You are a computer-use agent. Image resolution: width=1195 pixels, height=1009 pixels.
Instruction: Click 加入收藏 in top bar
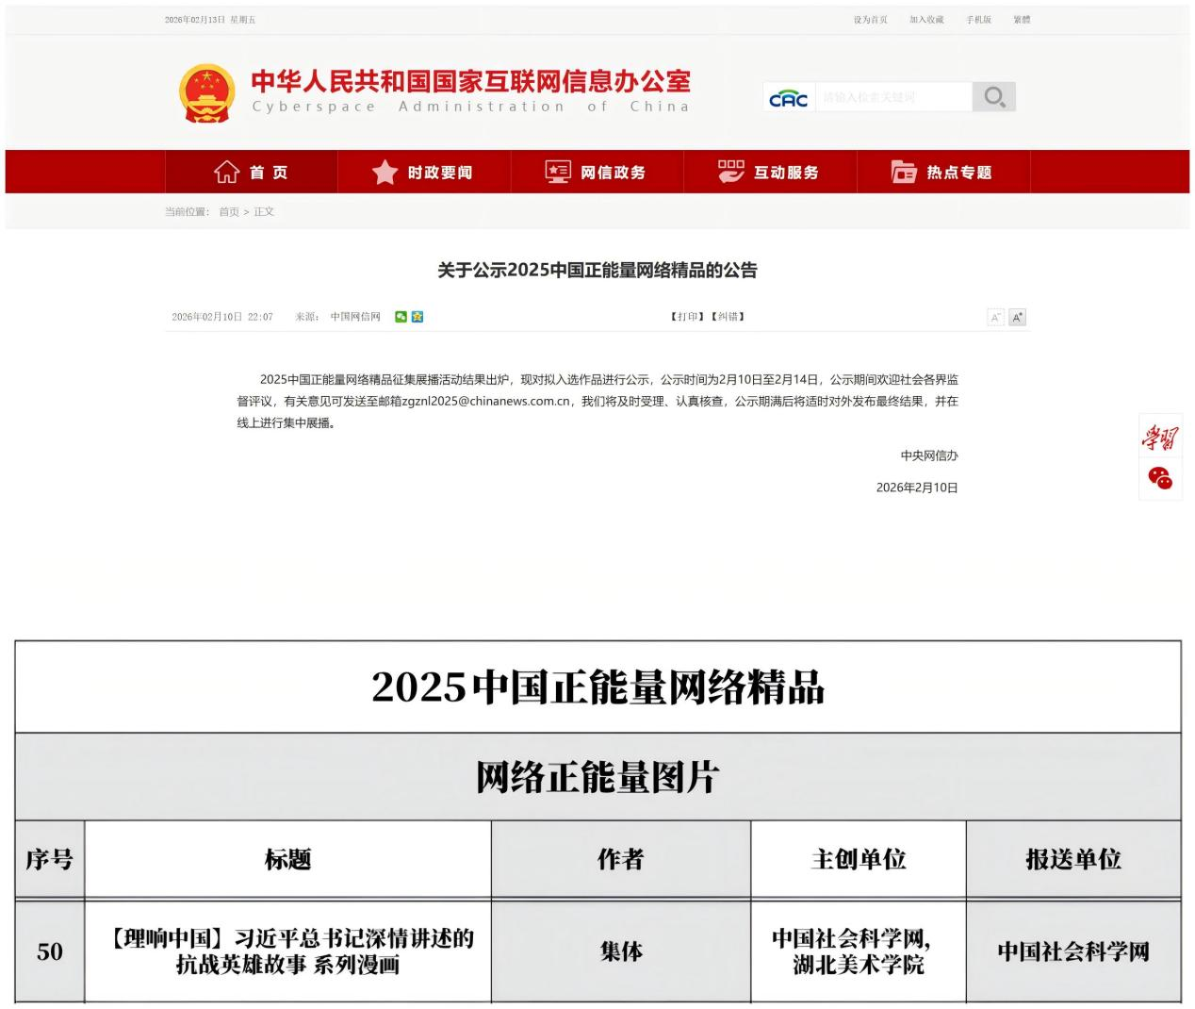click(926, 20)
